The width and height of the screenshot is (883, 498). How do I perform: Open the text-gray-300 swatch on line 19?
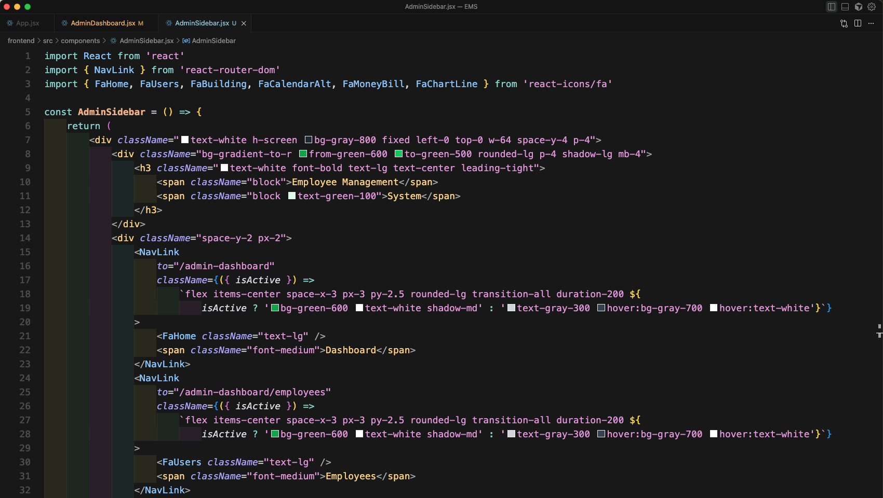(x=511, y=308)
